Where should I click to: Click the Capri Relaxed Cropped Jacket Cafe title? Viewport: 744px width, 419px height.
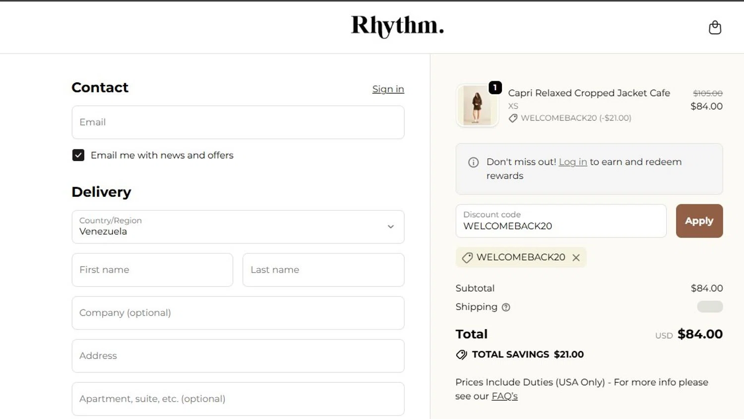[589, 93]
